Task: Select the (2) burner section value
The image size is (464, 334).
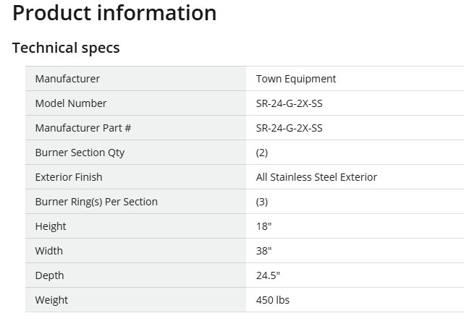Action: 262,153
